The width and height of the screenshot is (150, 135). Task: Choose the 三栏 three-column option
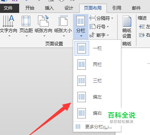coord(97,81)
